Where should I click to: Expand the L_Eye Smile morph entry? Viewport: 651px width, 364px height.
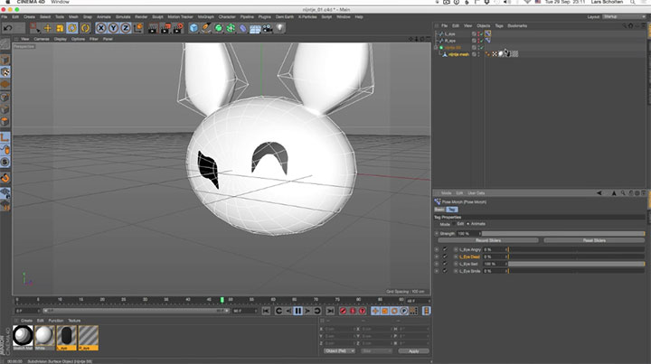pos(456,271)
